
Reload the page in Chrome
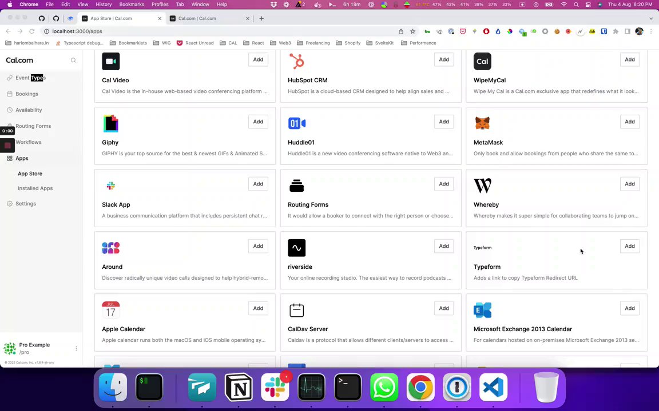coord(31,31)
